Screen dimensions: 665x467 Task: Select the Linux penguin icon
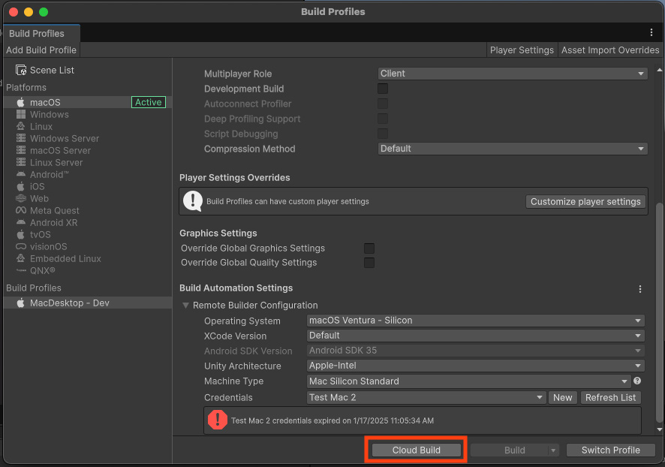click(x=21, y=126)
